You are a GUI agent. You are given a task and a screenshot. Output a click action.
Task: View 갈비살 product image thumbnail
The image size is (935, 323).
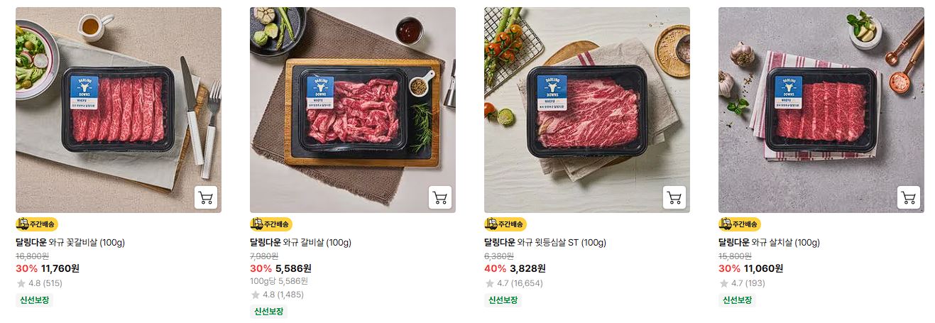coord(353,110)
